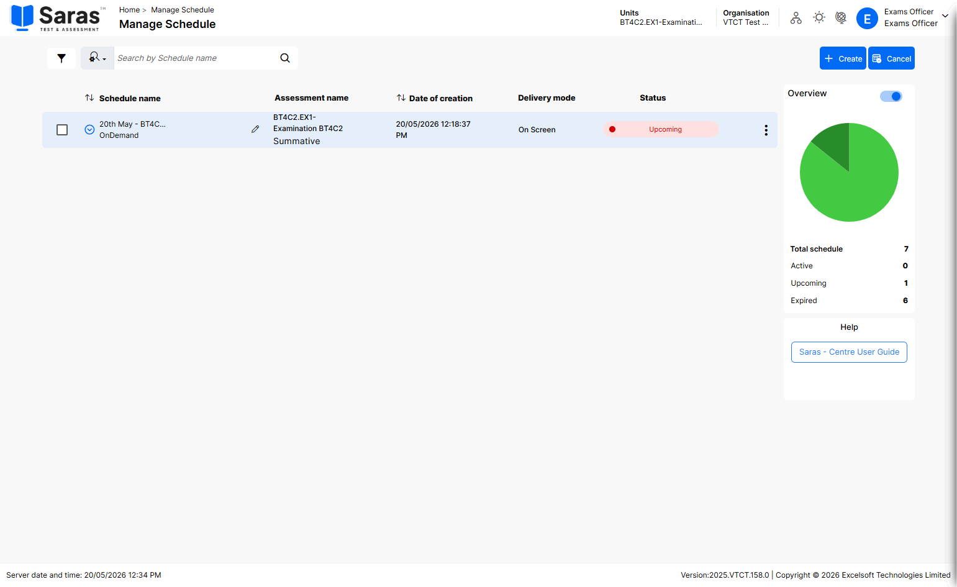Open the organisation hierarchy icon
The image size is (957, 587).
(x=796, y=18)
